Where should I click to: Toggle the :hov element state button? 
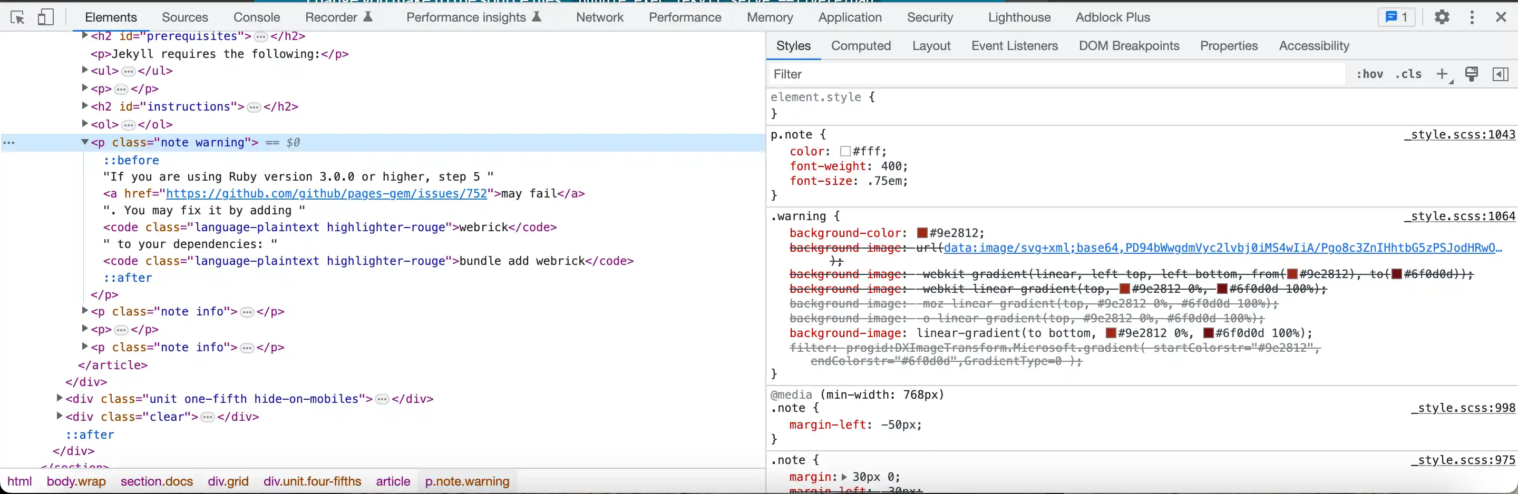(1369, 74)
